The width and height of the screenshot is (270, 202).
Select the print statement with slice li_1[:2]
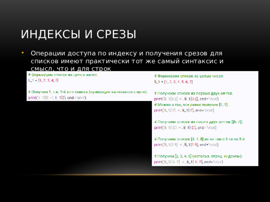click(184, 110)
